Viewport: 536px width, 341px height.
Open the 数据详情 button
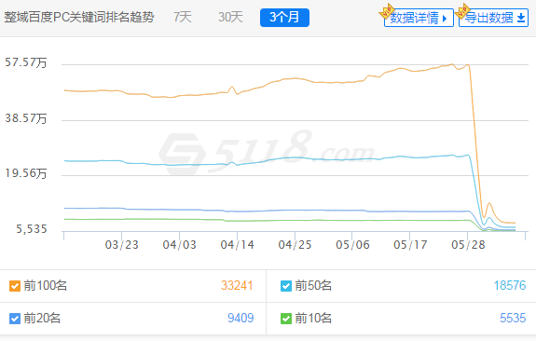(419, 18)
